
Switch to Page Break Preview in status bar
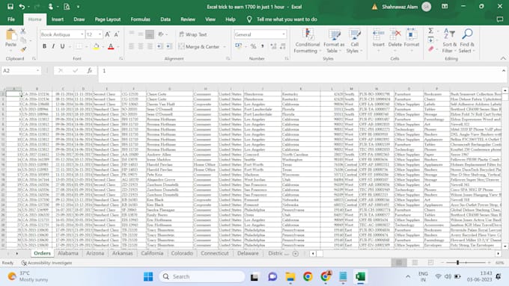tap(430, 263)
